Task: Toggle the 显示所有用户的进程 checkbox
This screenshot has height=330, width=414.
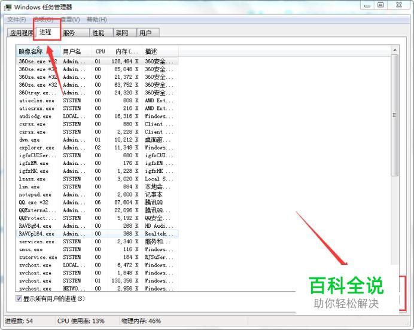Action: (x=19, y=298)
